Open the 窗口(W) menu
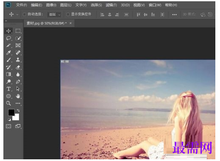Viewport: 220px width, 161px height. pos(155,5)
